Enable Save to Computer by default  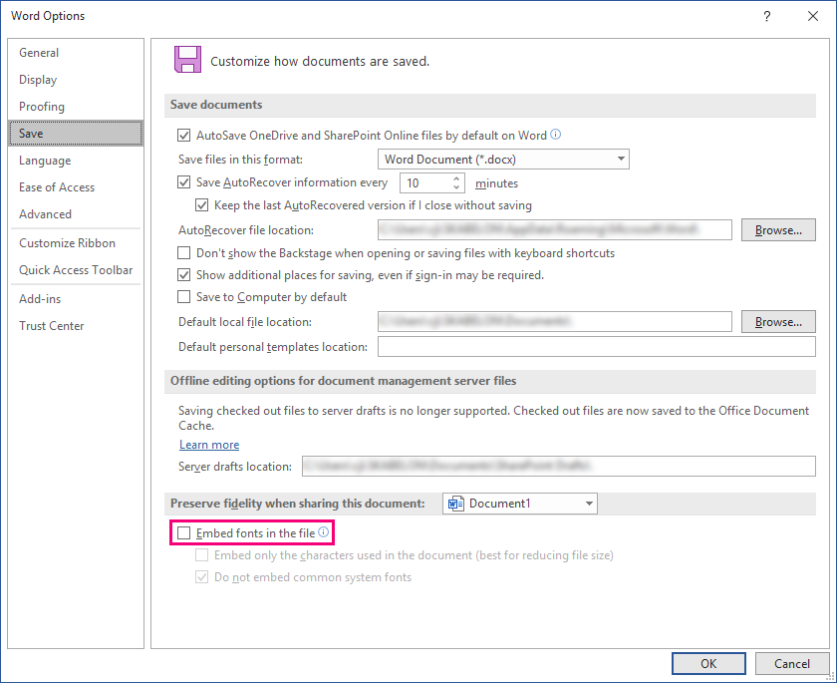[183, 297]
